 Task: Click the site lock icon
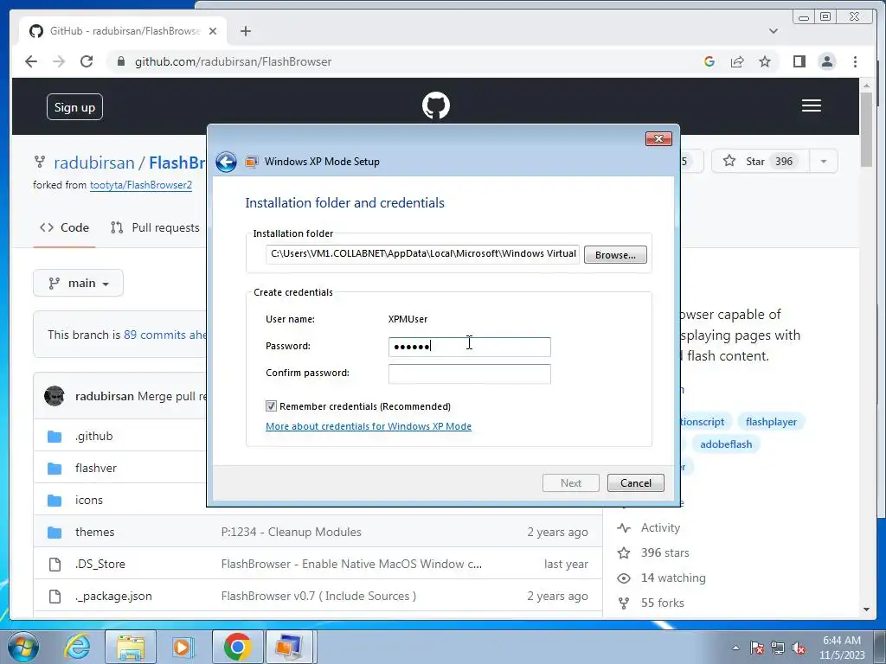tap(120, 61)
